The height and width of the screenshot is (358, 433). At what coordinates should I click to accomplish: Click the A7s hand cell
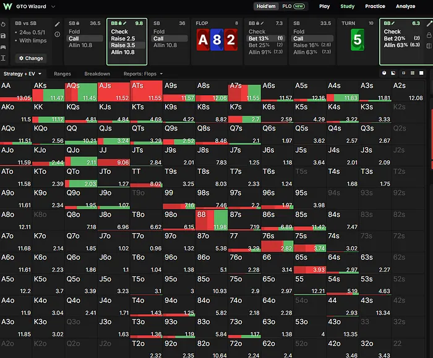[x=244, y=91]
